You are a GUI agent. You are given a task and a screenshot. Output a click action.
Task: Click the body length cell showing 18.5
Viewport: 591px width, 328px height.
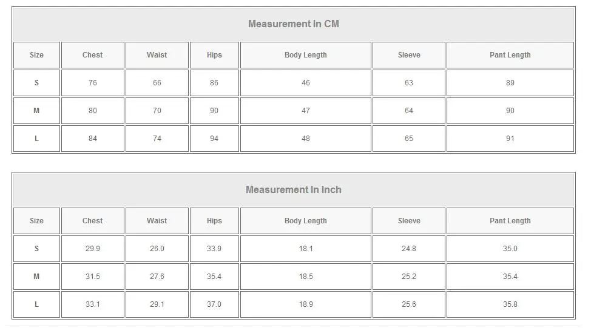point(305,277)
